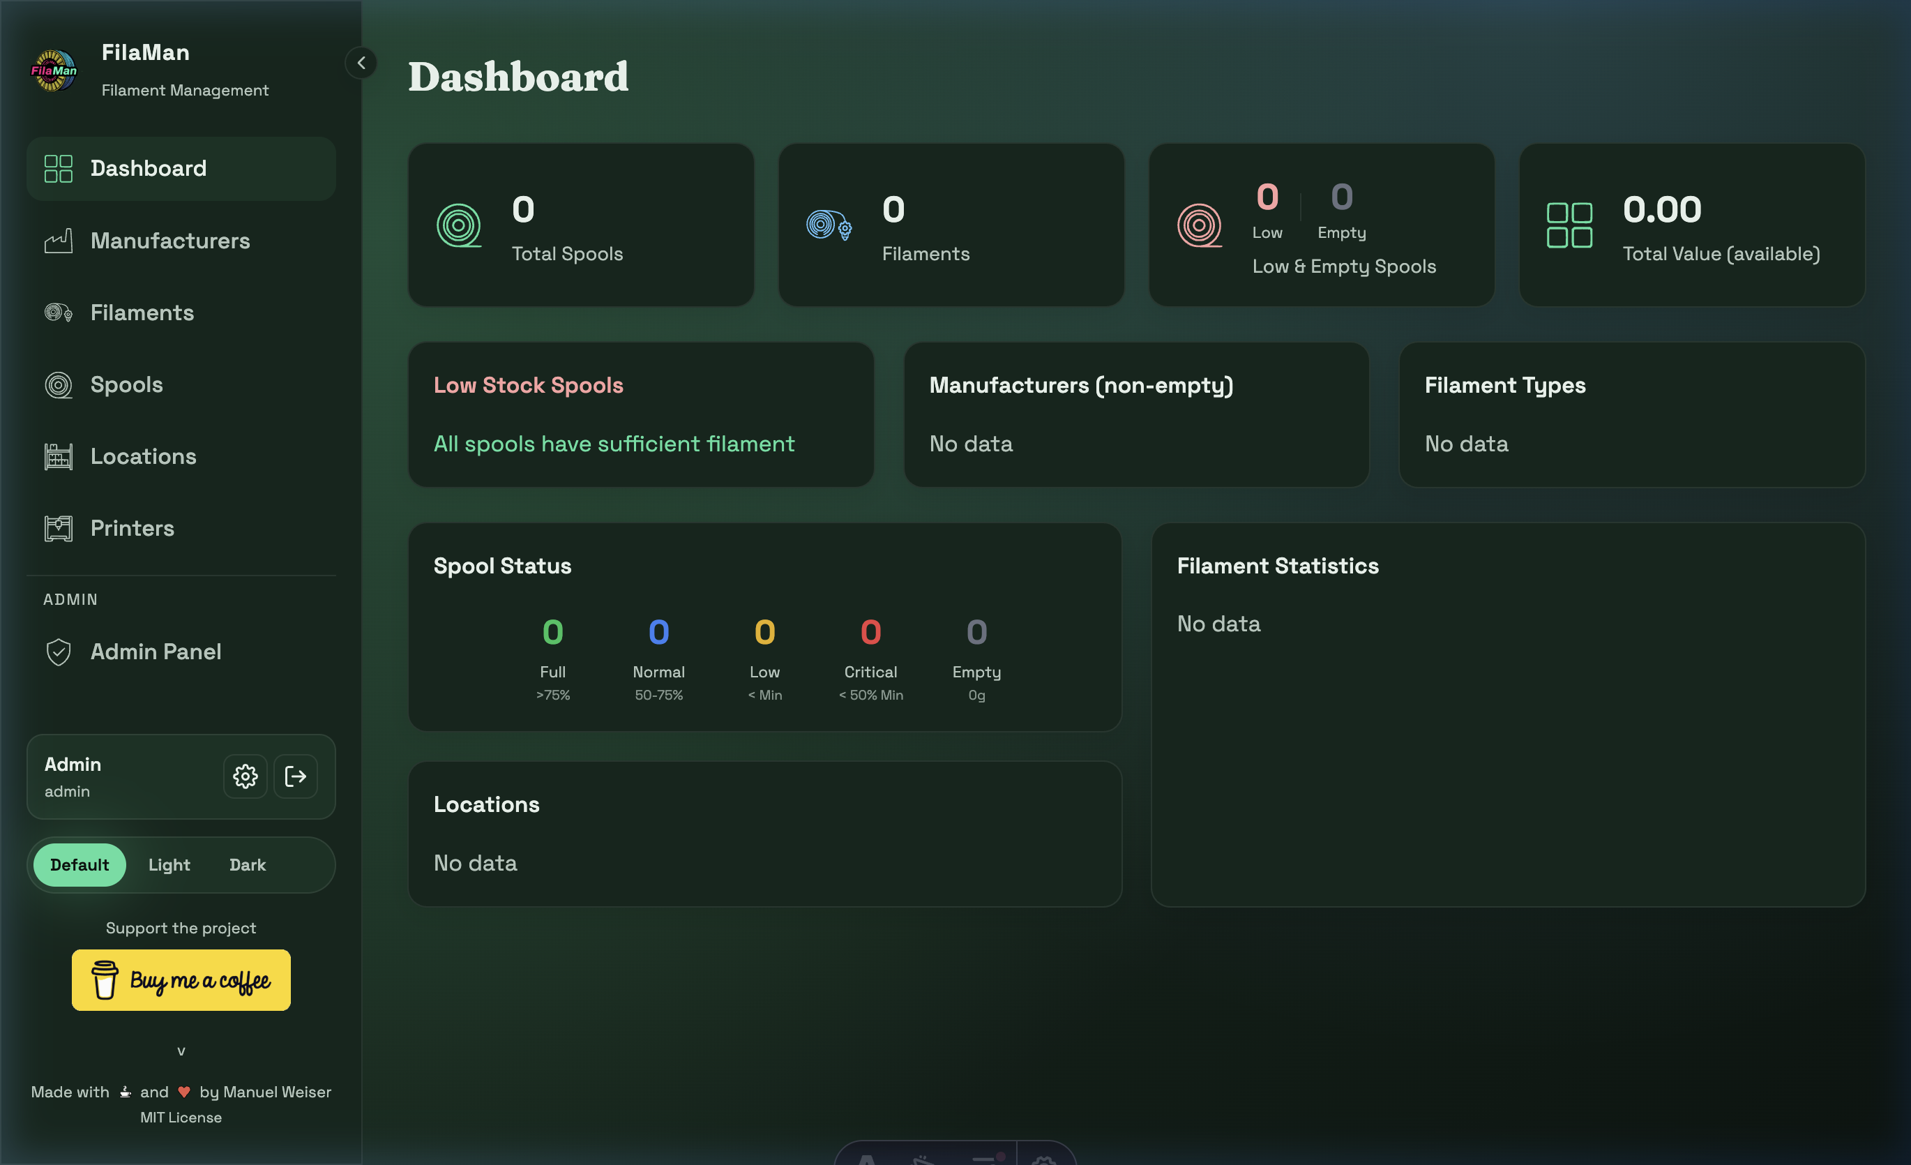Screen dimensions: 1911x1165
Task: Switch theme to Light
Action: click(168, 865)
